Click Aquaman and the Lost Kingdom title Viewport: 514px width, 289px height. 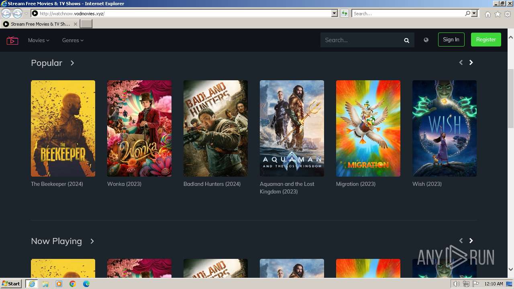click(x=287, y=187)
